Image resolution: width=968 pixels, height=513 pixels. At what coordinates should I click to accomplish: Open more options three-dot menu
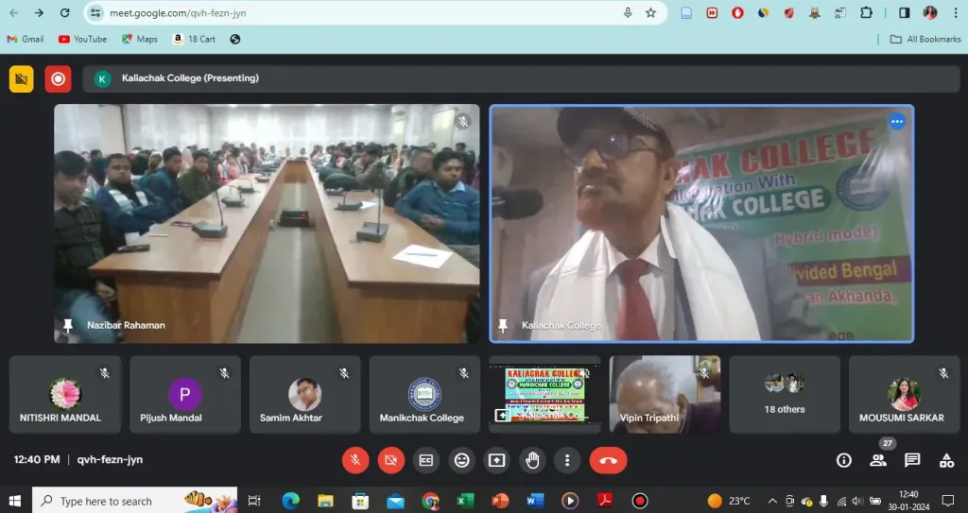click(567, 460)
